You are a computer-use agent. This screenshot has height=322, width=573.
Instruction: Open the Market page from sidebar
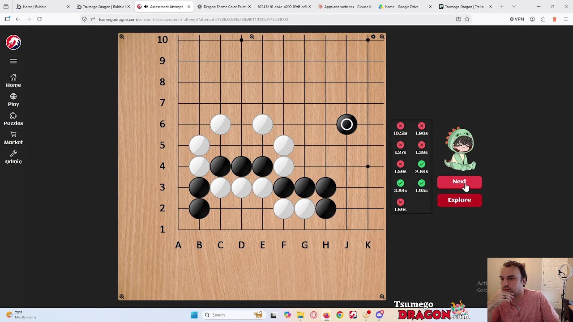[x=13, y=138]
